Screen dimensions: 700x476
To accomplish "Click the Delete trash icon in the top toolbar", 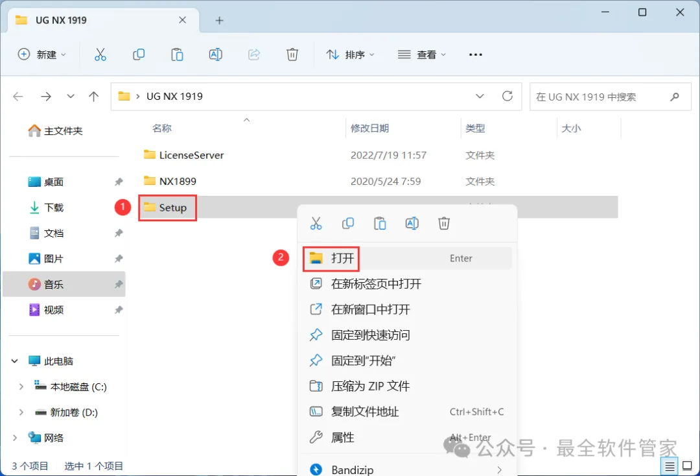I will [x=292, y=54].
